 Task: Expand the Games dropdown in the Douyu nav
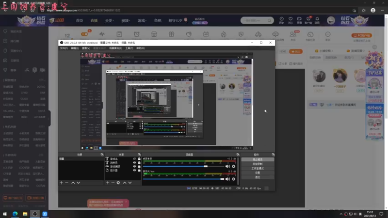point(142,20)
